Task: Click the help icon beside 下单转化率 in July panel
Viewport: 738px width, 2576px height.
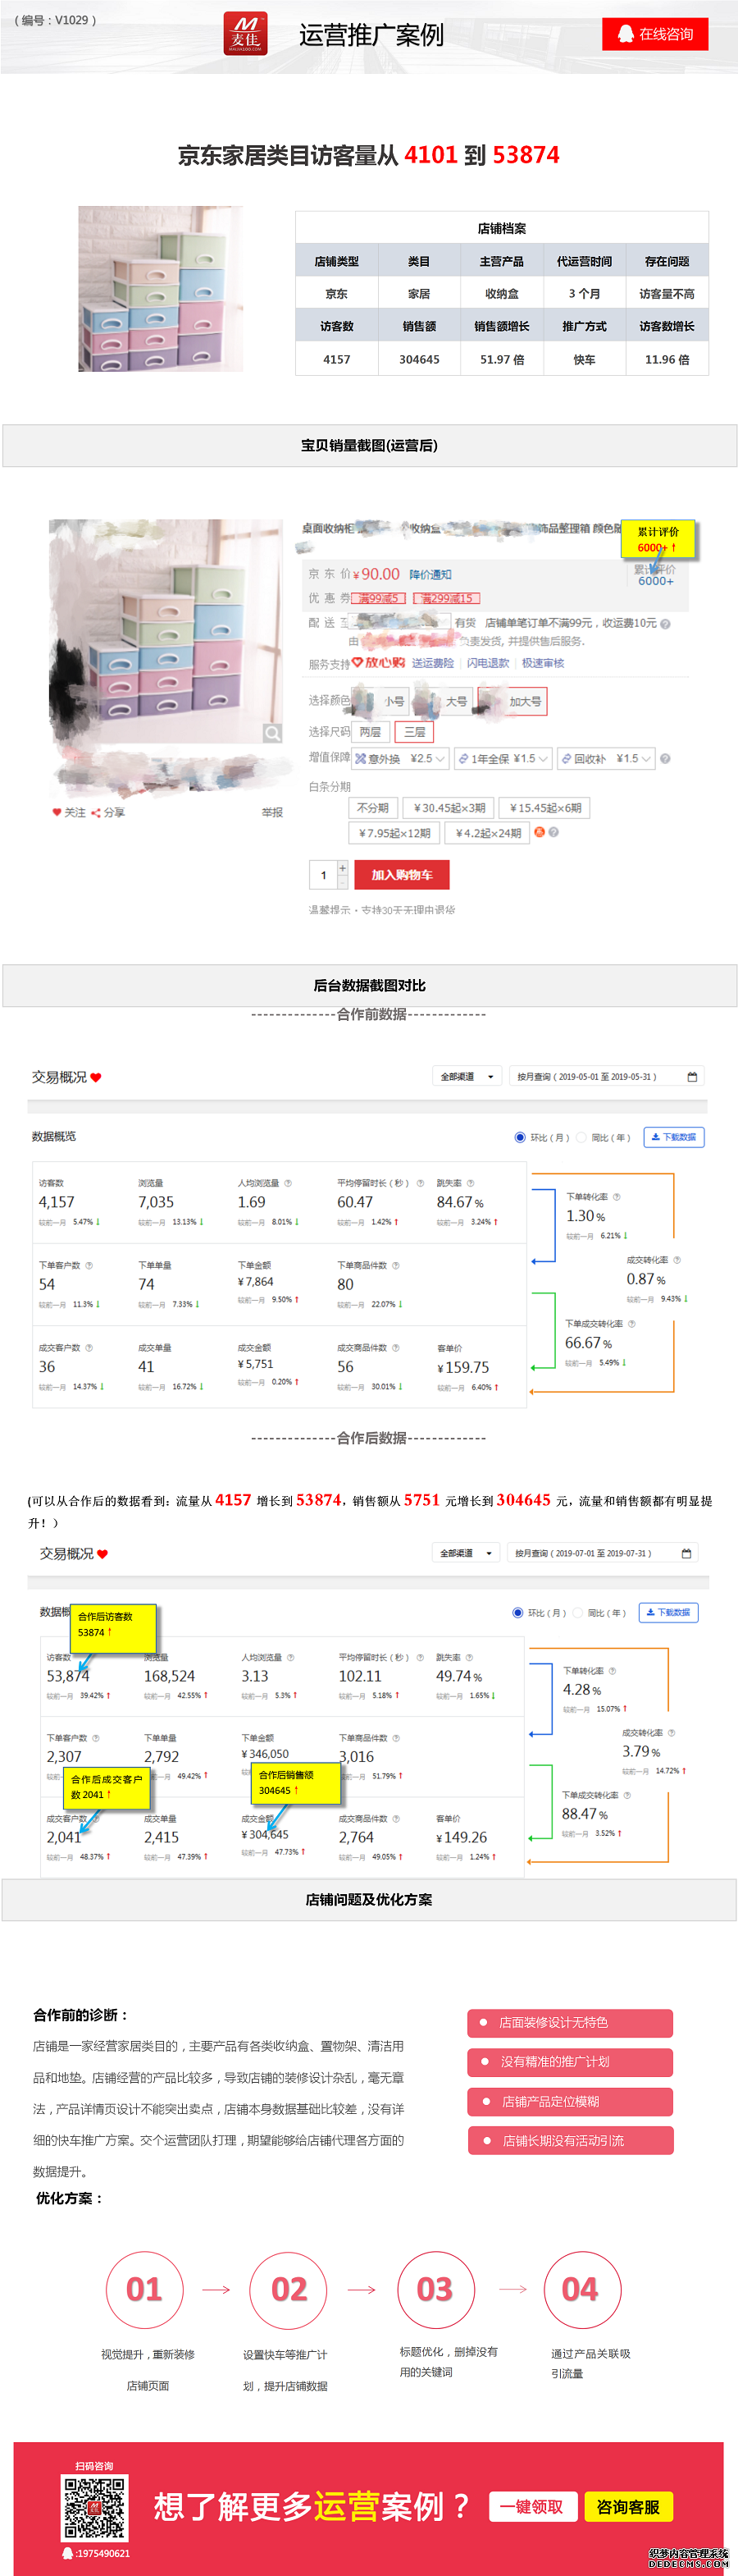Action: [x=613, y=1671]
